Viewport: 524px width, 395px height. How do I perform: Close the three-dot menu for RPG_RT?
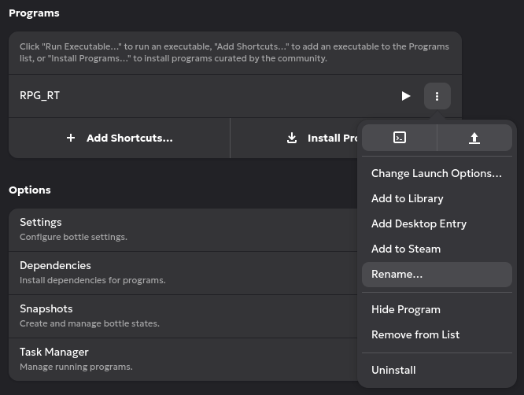click(x=437, y=96)
